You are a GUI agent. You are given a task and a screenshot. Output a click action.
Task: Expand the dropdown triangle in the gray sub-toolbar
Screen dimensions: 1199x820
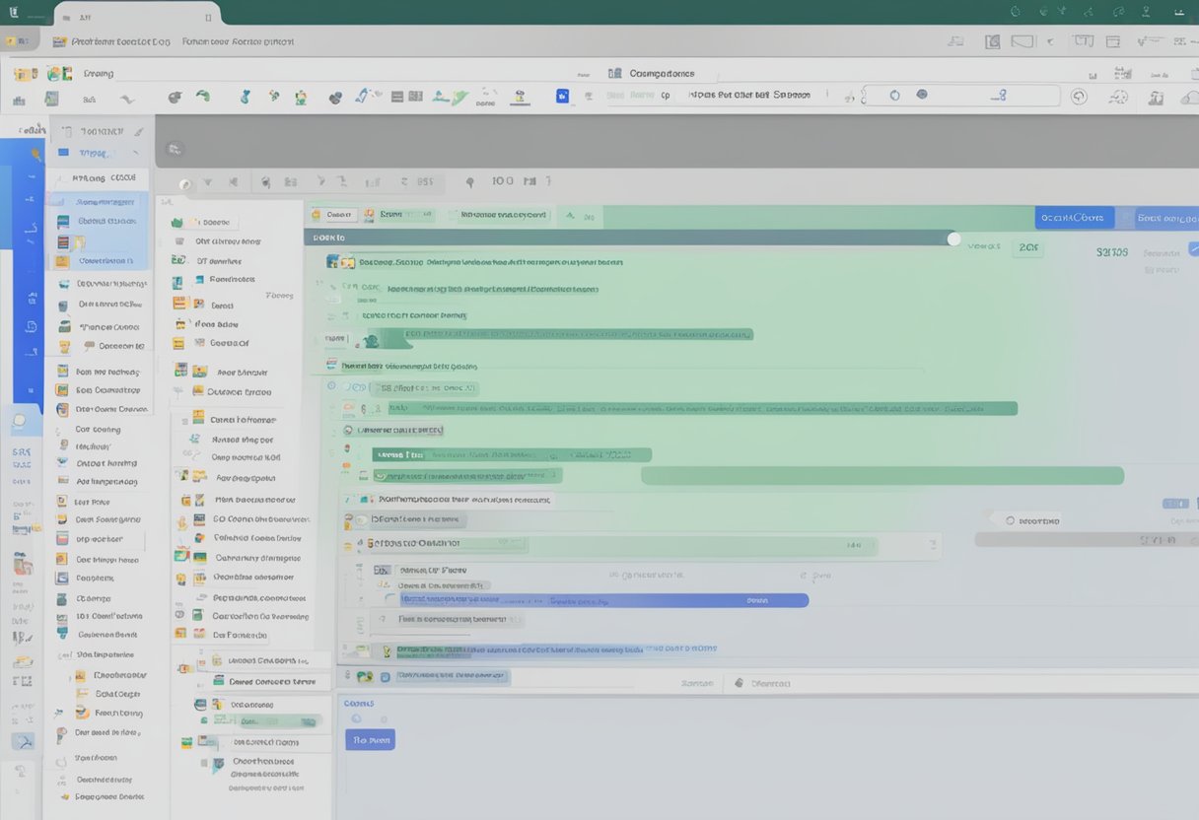[207, 183]
